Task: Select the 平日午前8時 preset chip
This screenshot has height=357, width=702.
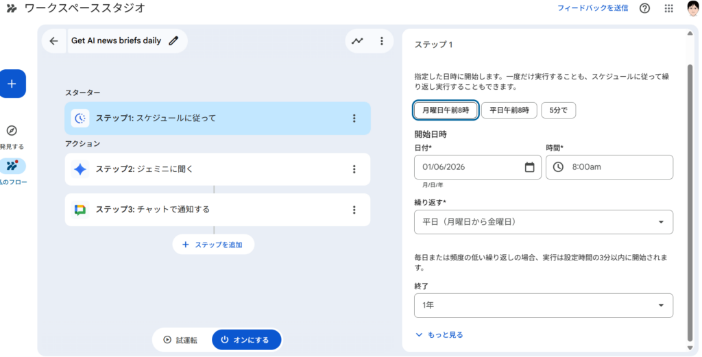Action: [x=509, y=110]
